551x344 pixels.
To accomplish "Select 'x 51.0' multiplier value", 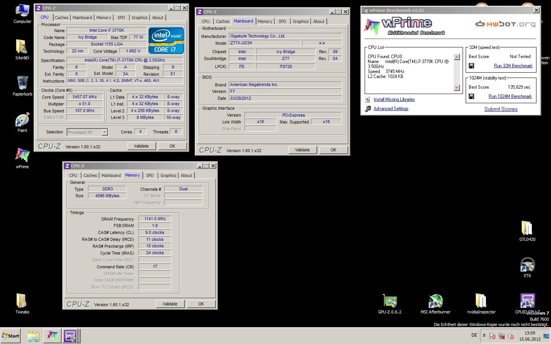I will coord(85,104).
